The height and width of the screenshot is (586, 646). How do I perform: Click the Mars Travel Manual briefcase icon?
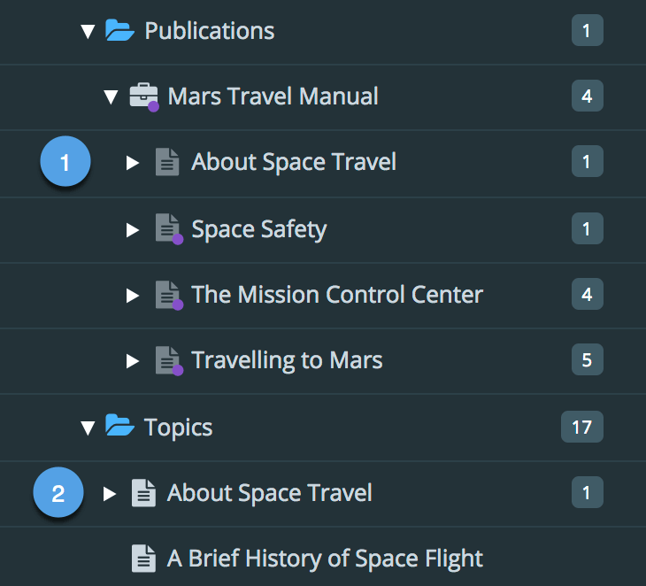[x=143, y=96]
